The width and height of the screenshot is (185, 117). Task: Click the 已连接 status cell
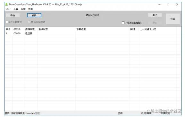pyautogui.click(x=29, y=33)
